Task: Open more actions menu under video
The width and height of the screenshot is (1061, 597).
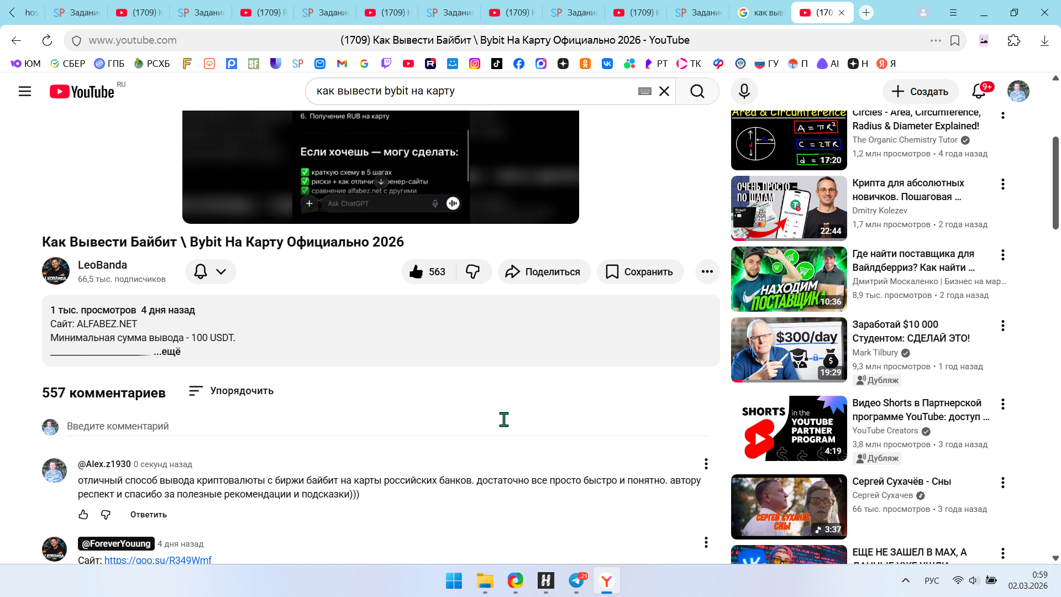Action: [707, 271]
